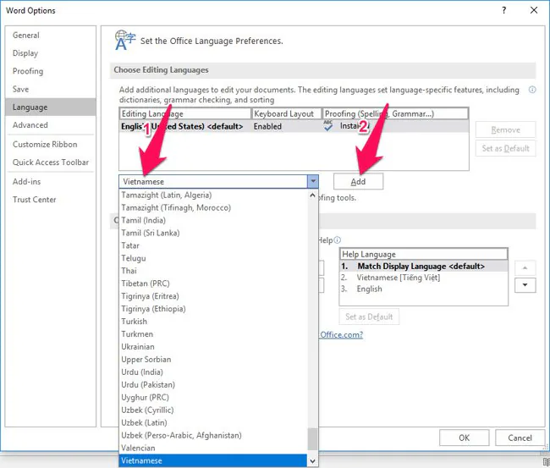The height and width of the screenshot is (468, 550).
Task: Choose Urdu (India) from list
Action: point(213,372)
